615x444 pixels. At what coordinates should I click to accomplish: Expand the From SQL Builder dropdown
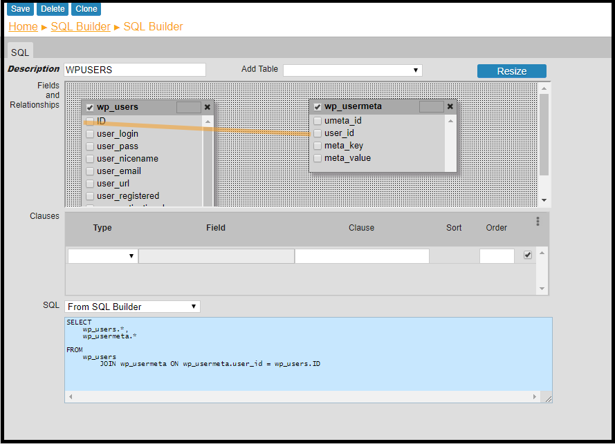coord(132,307)
